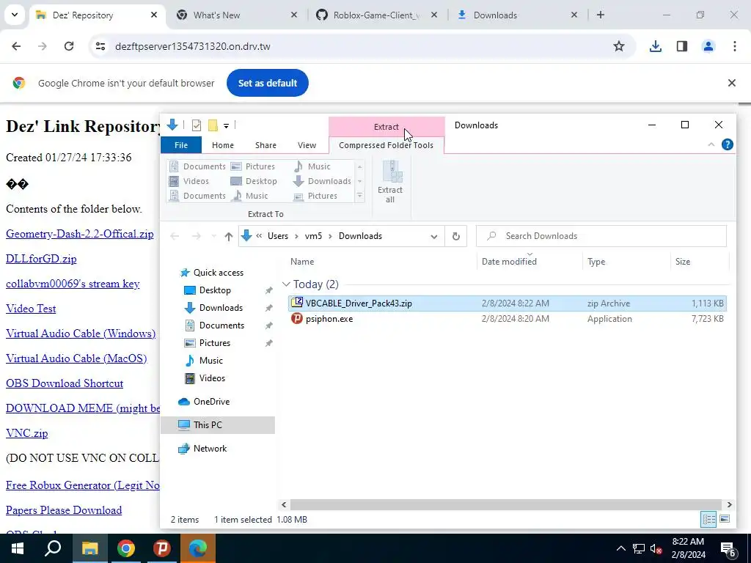The width and height of the screenshot is (751, 563).
Task: Open Desktop in navigation pane
Action: pos(215,290)
